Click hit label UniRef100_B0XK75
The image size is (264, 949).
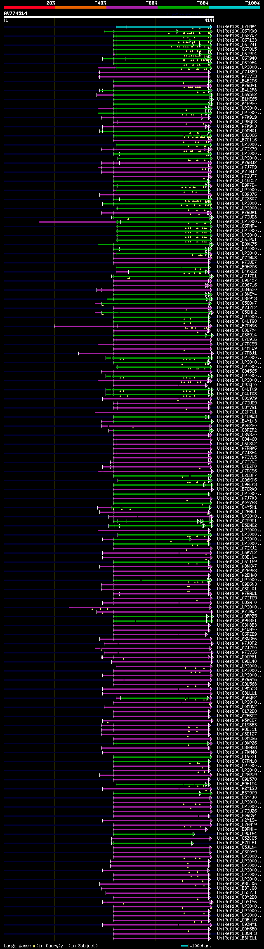(237, 244)
